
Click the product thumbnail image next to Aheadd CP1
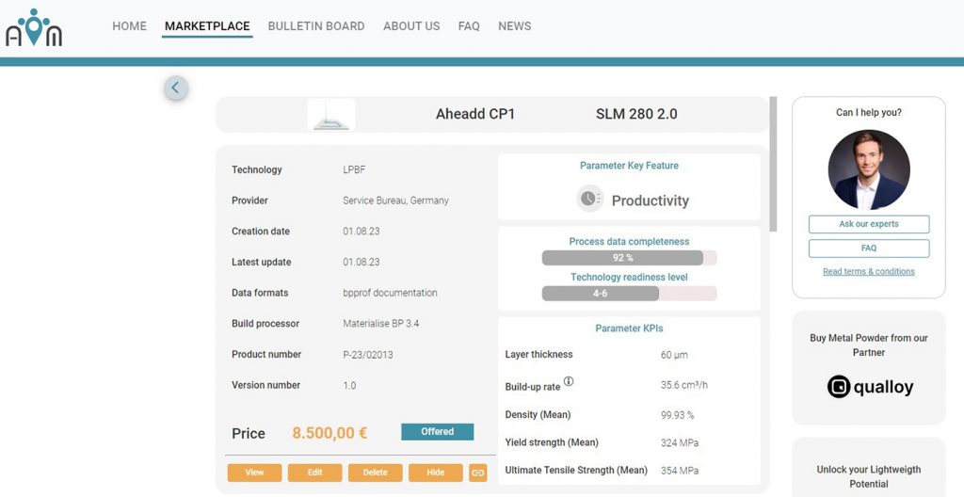click(331, 115)
